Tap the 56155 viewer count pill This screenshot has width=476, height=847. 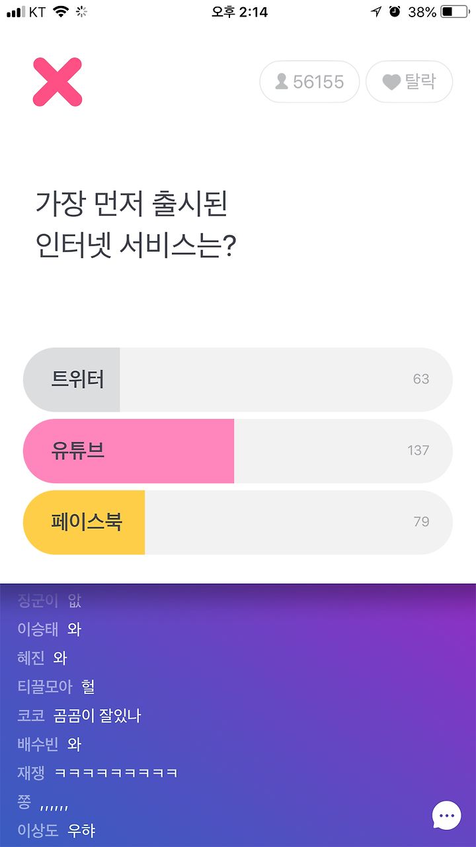coord(309,82)
